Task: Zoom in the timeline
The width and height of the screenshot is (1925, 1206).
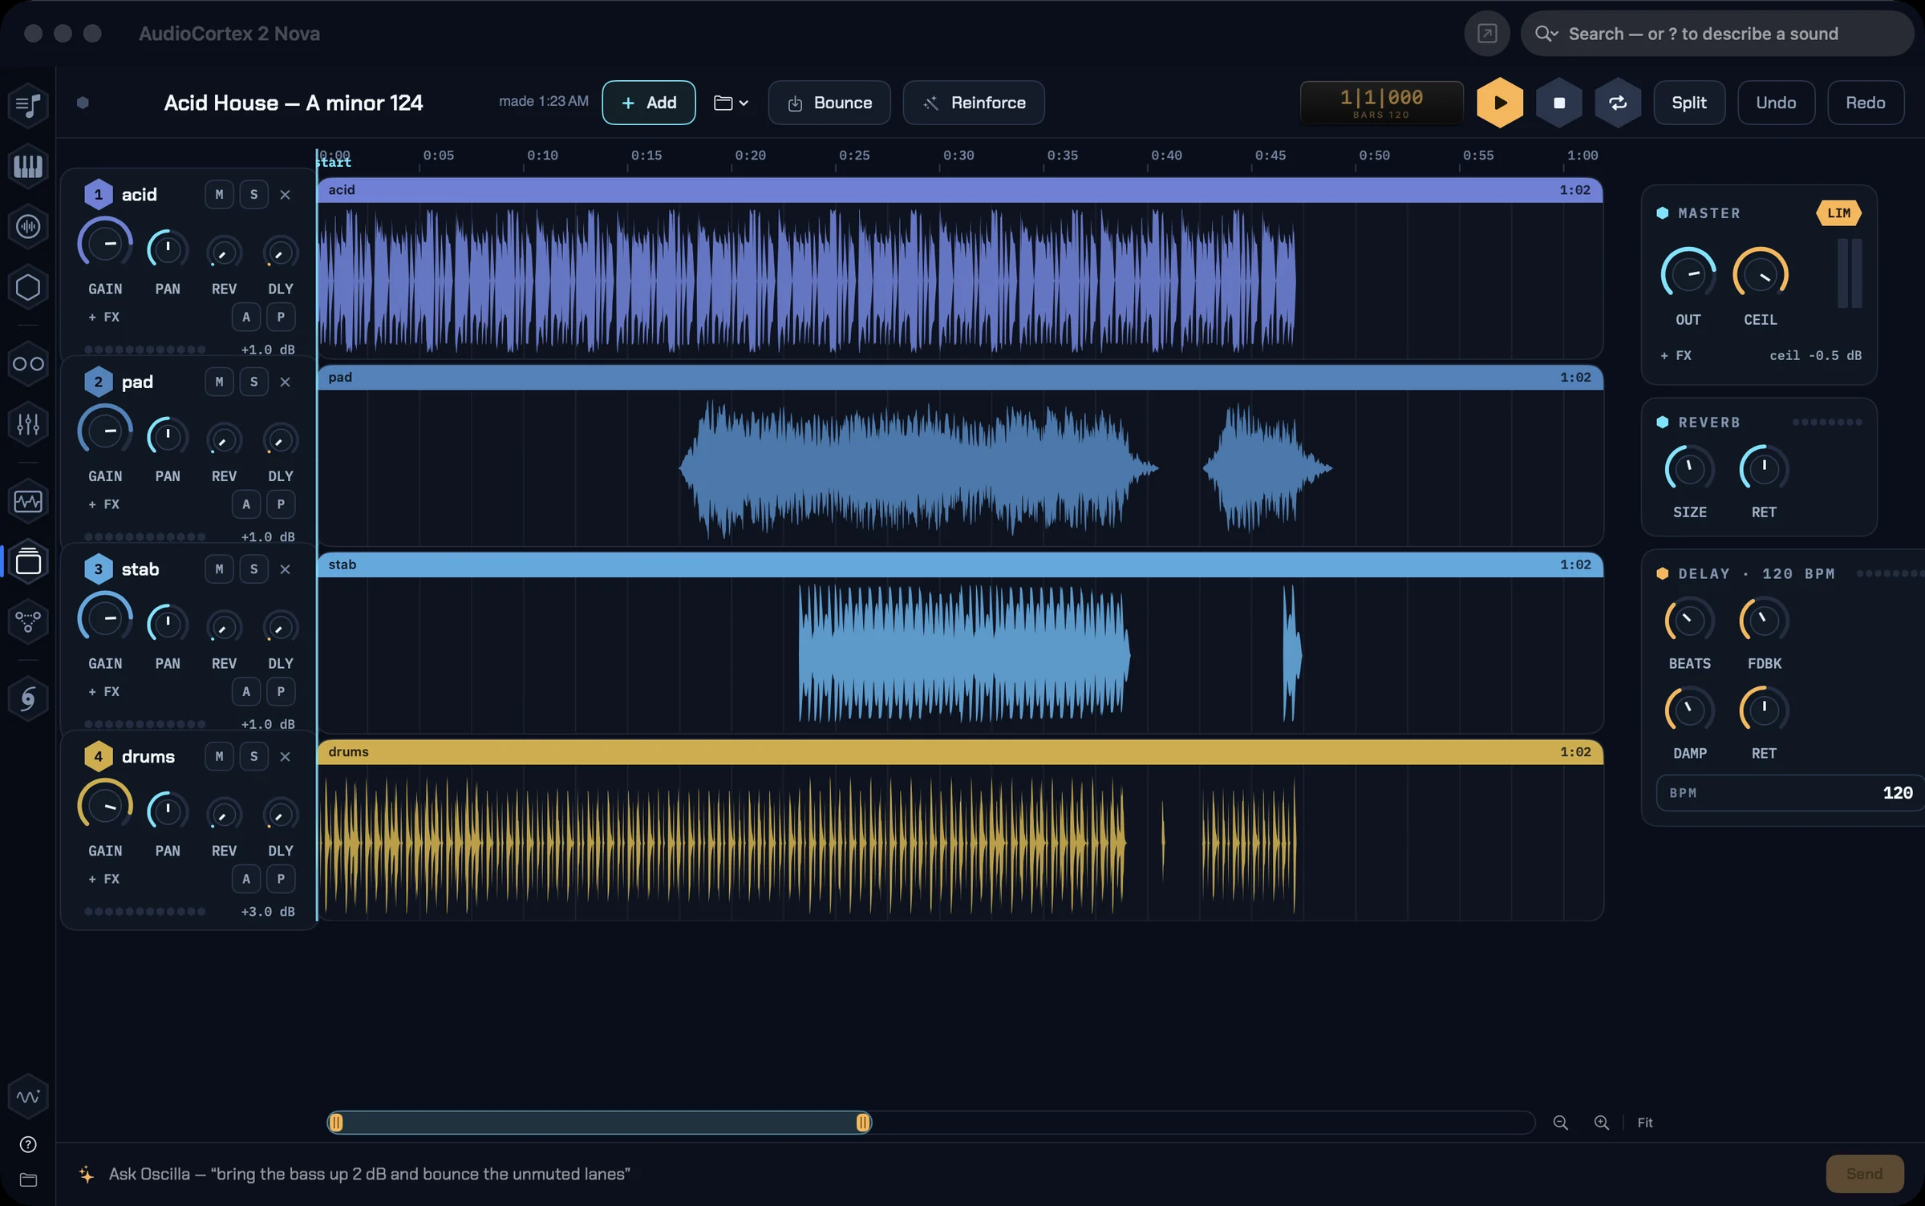Action: tap(1601, 1123)
